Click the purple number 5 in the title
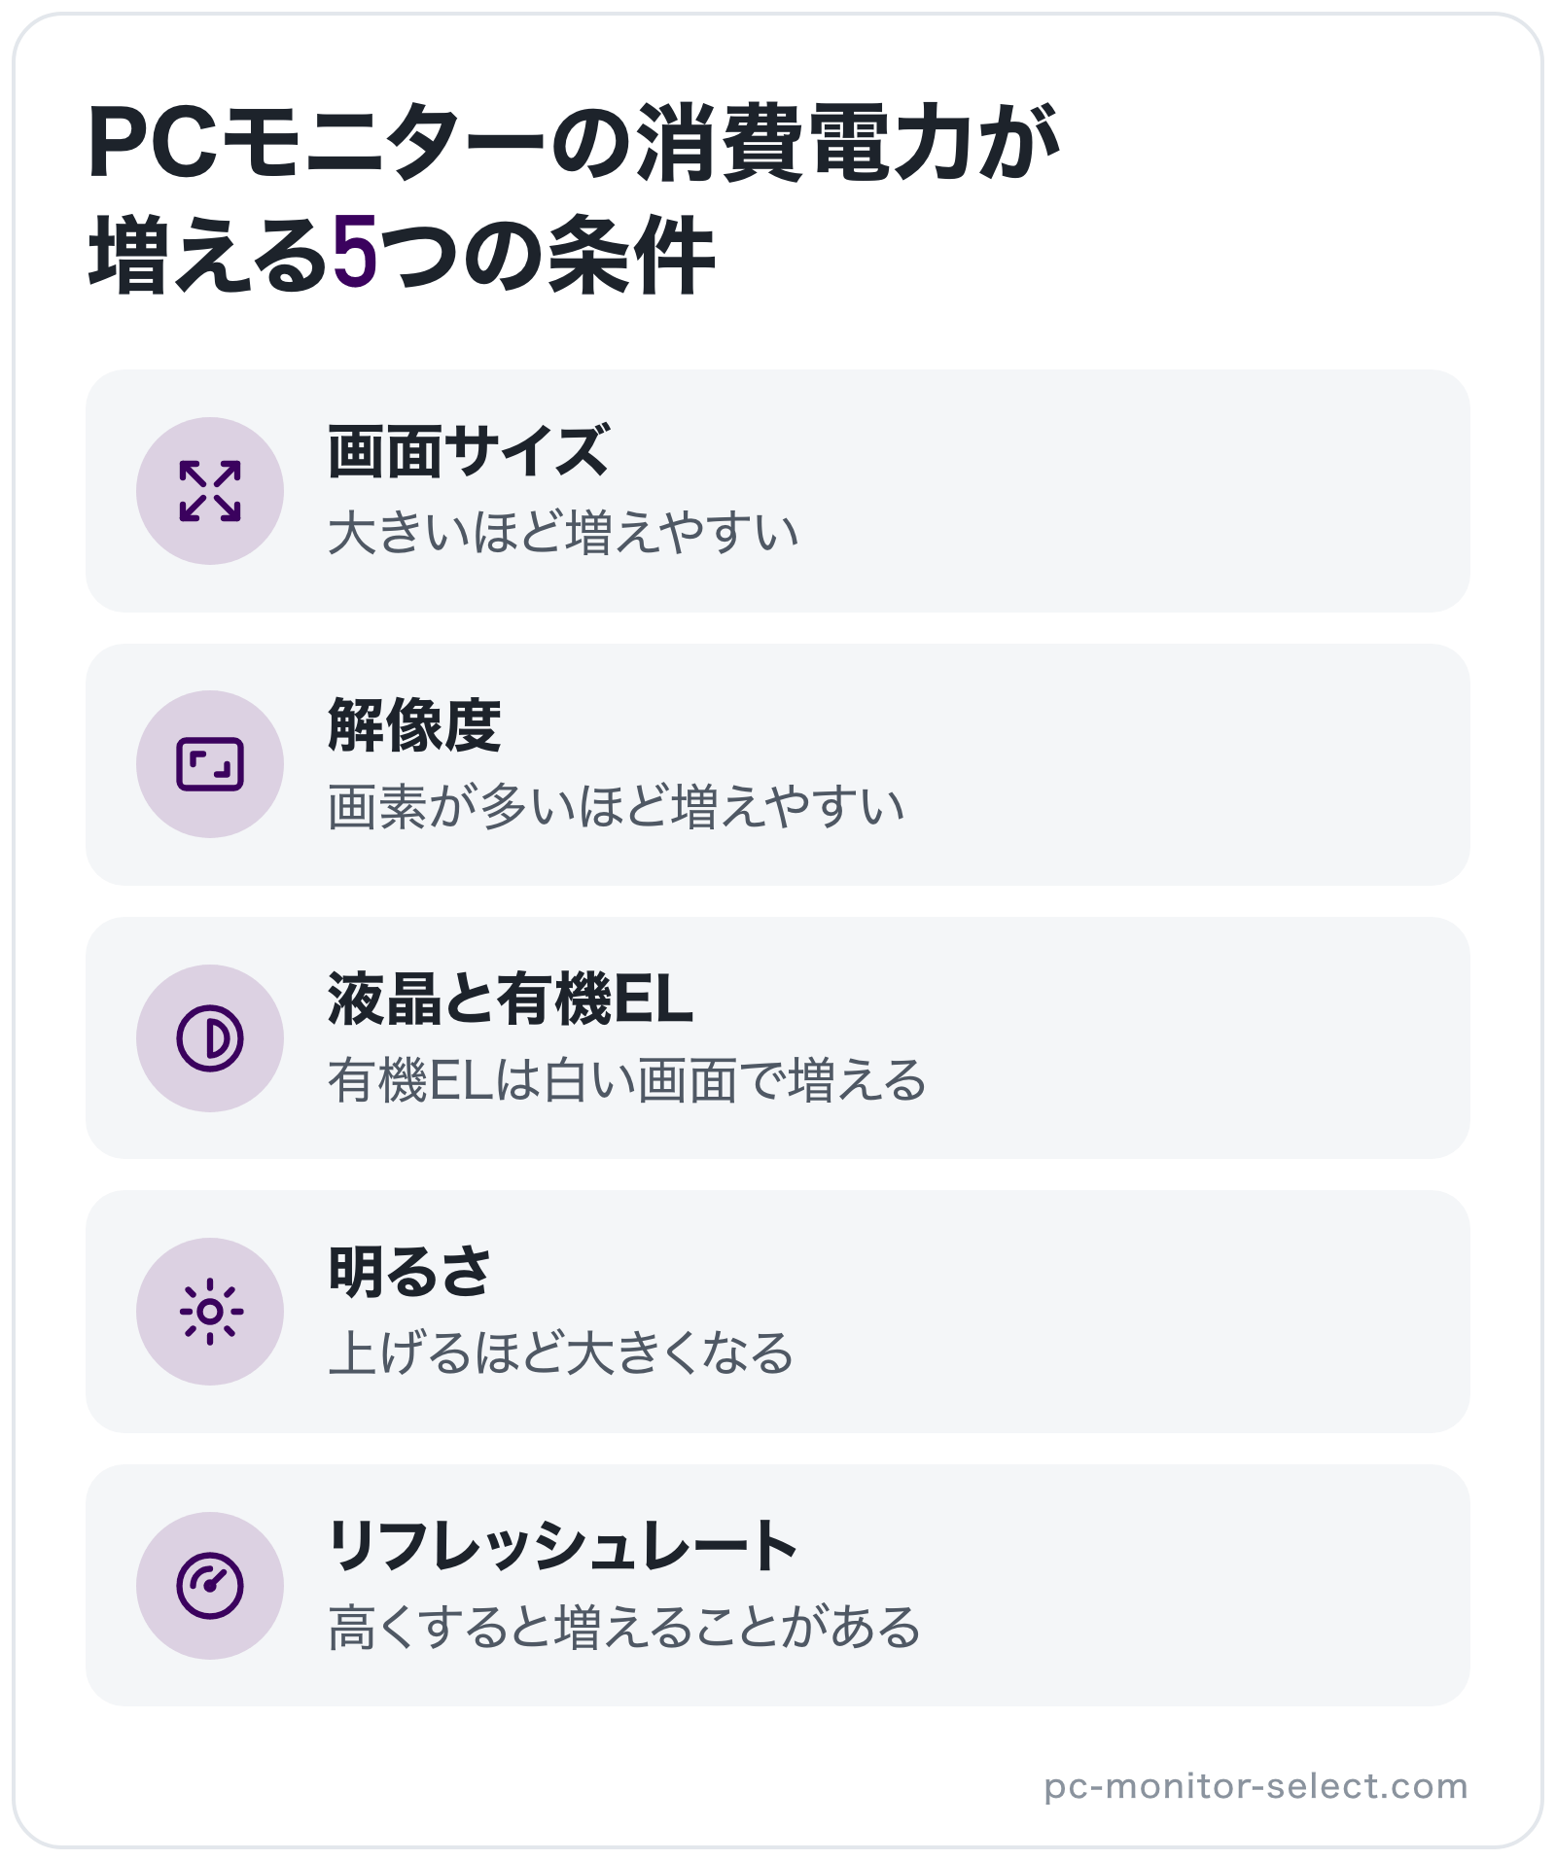The height and width of the screenshot is (1861, 1556). tap(355, 254)
